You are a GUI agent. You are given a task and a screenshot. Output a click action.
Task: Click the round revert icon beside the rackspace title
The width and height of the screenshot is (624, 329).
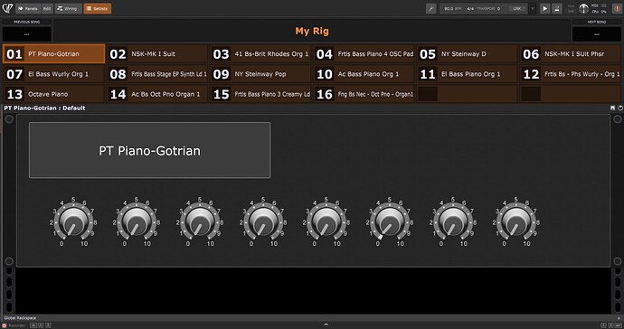pos(620,108)
